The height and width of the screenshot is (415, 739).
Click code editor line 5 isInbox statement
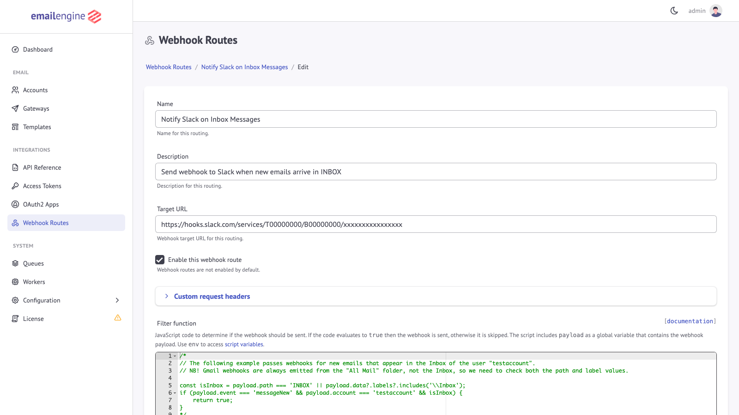pyautogui.click(x=322, y=385)
